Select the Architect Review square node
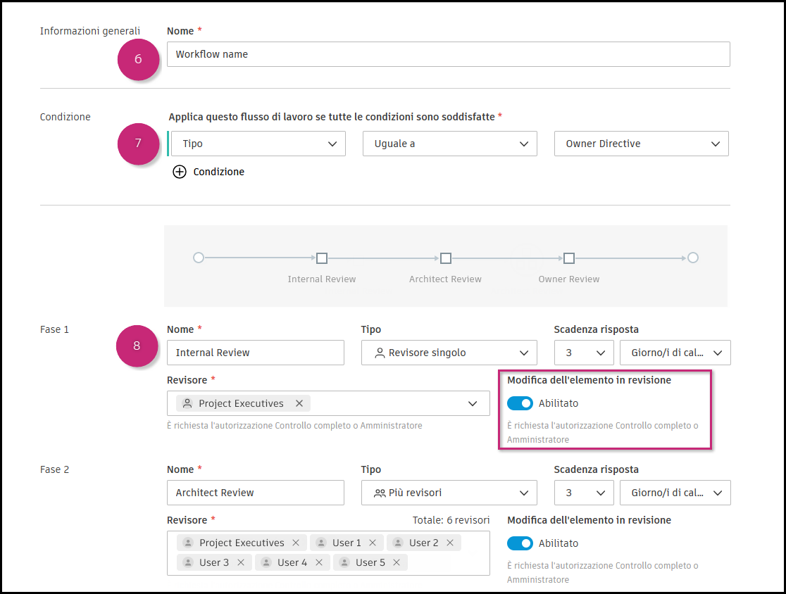 pyautogui.click(x=445, y=258)
